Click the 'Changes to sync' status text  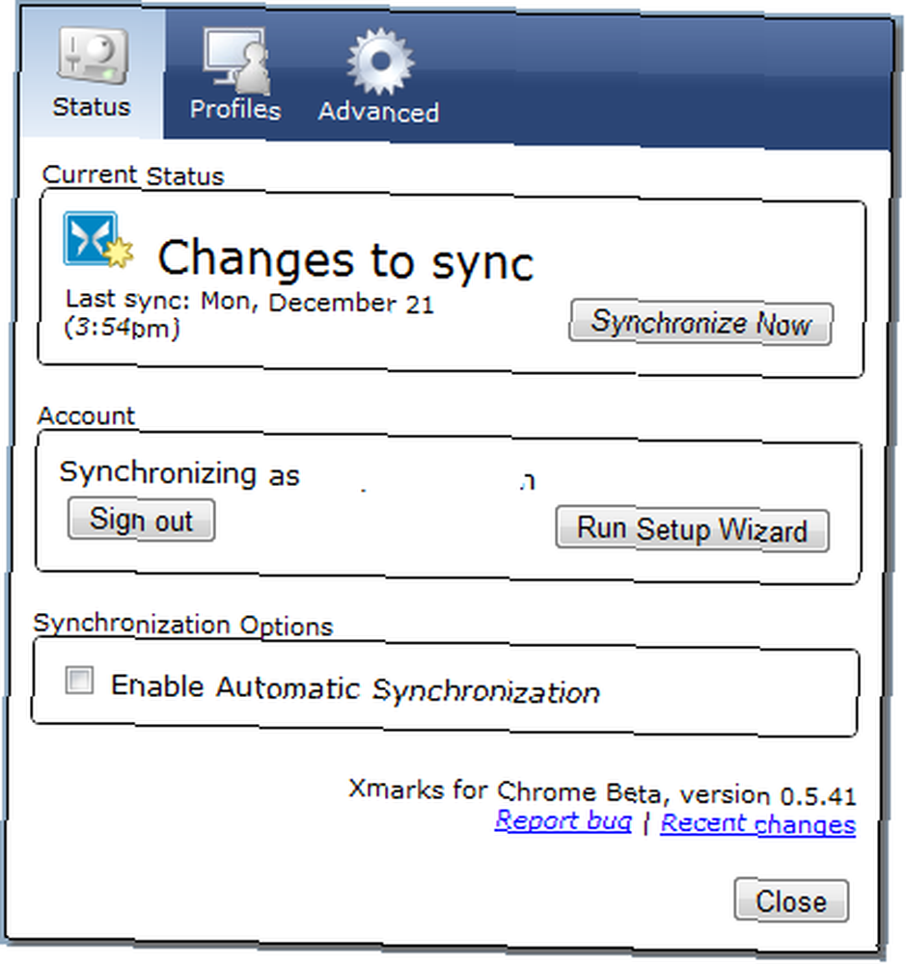point(345,260)
